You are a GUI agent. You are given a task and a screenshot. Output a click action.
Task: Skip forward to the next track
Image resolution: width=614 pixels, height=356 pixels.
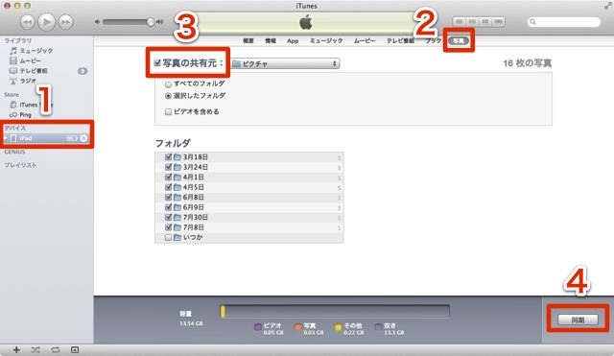click(66, 22)
